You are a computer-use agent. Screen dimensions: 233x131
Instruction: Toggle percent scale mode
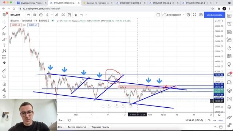209,120
